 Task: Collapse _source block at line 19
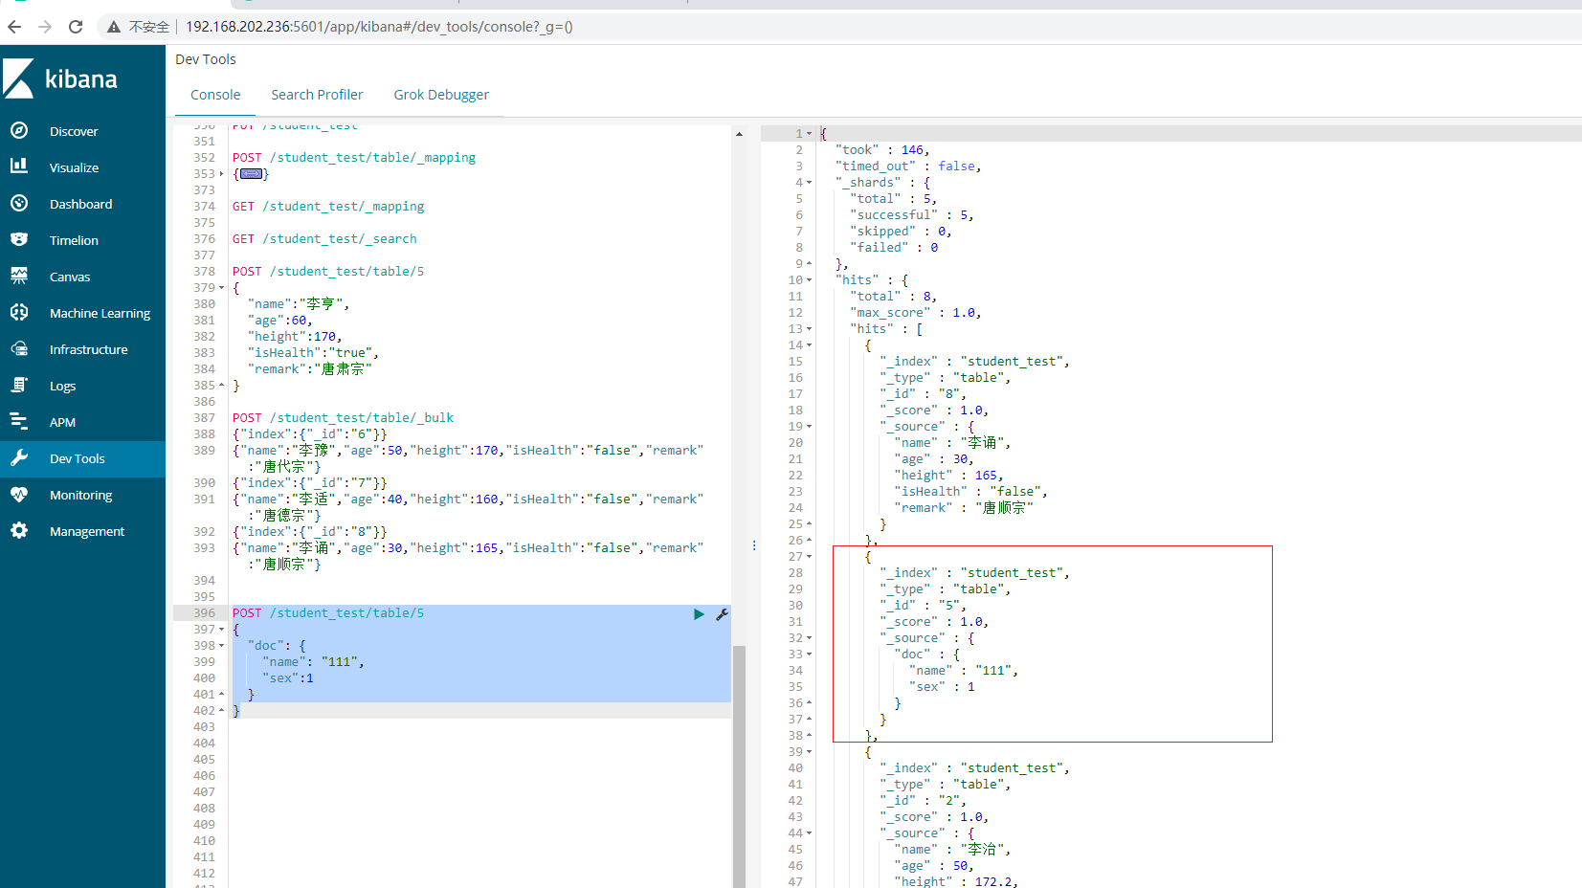click(x=810, y=427)
